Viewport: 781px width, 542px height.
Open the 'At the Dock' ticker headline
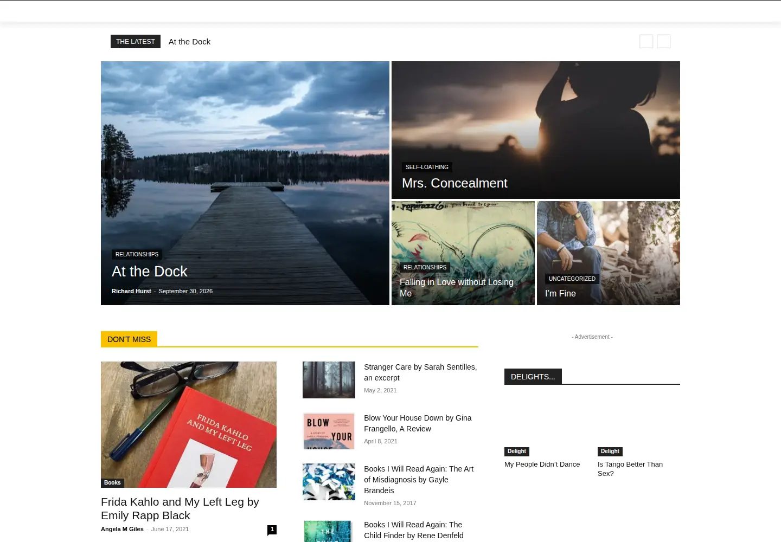[x=189, y=42]
